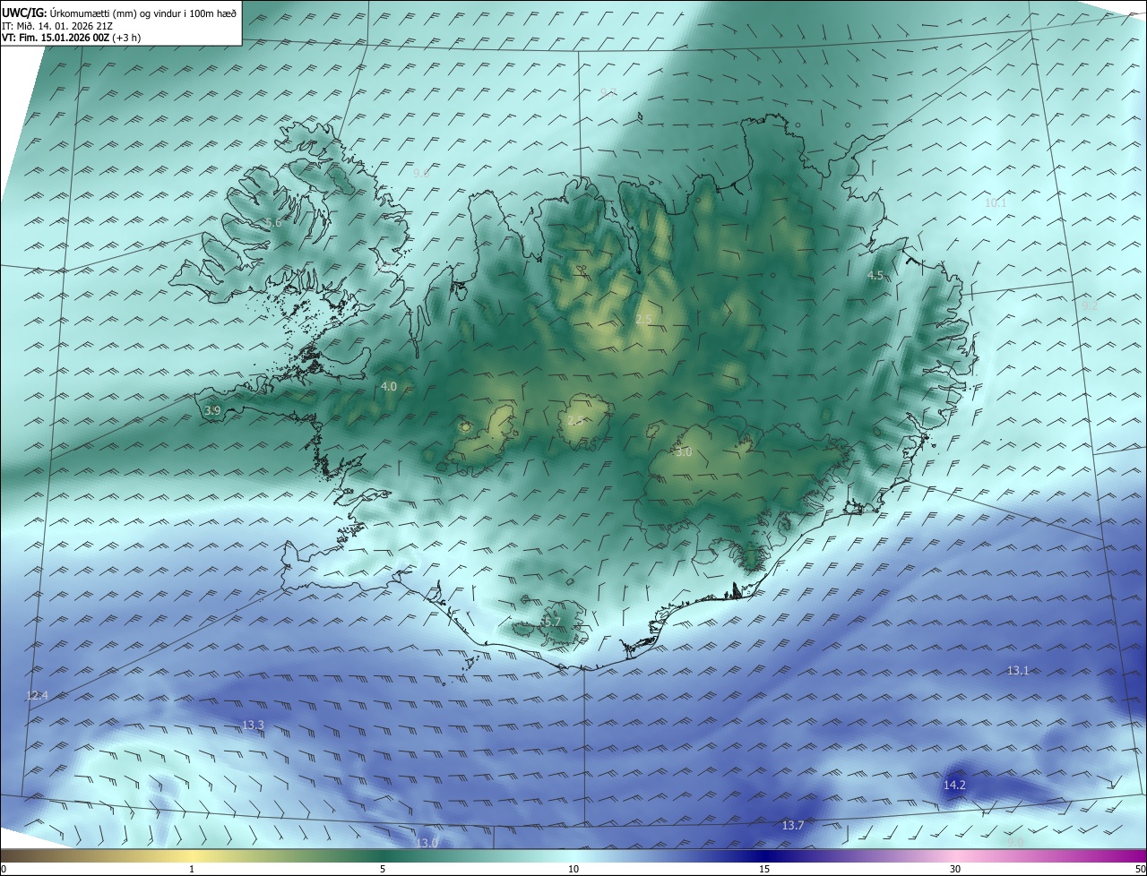Click the 5.7 value label
This screenshot has height=876, width=1147.
tap(552, 622)
